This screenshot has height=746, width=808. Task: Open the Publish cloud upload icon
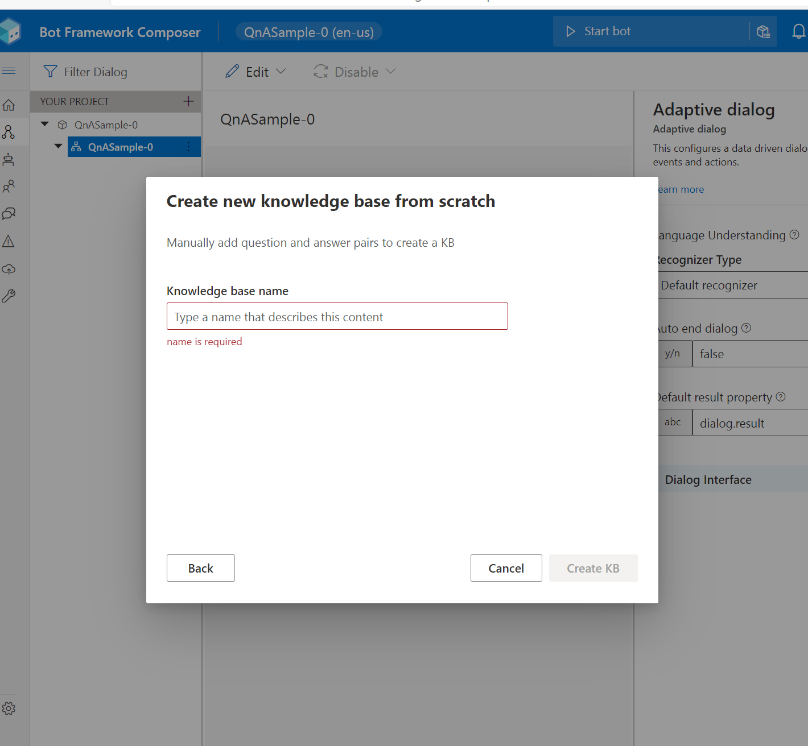[x=9, y=268]
